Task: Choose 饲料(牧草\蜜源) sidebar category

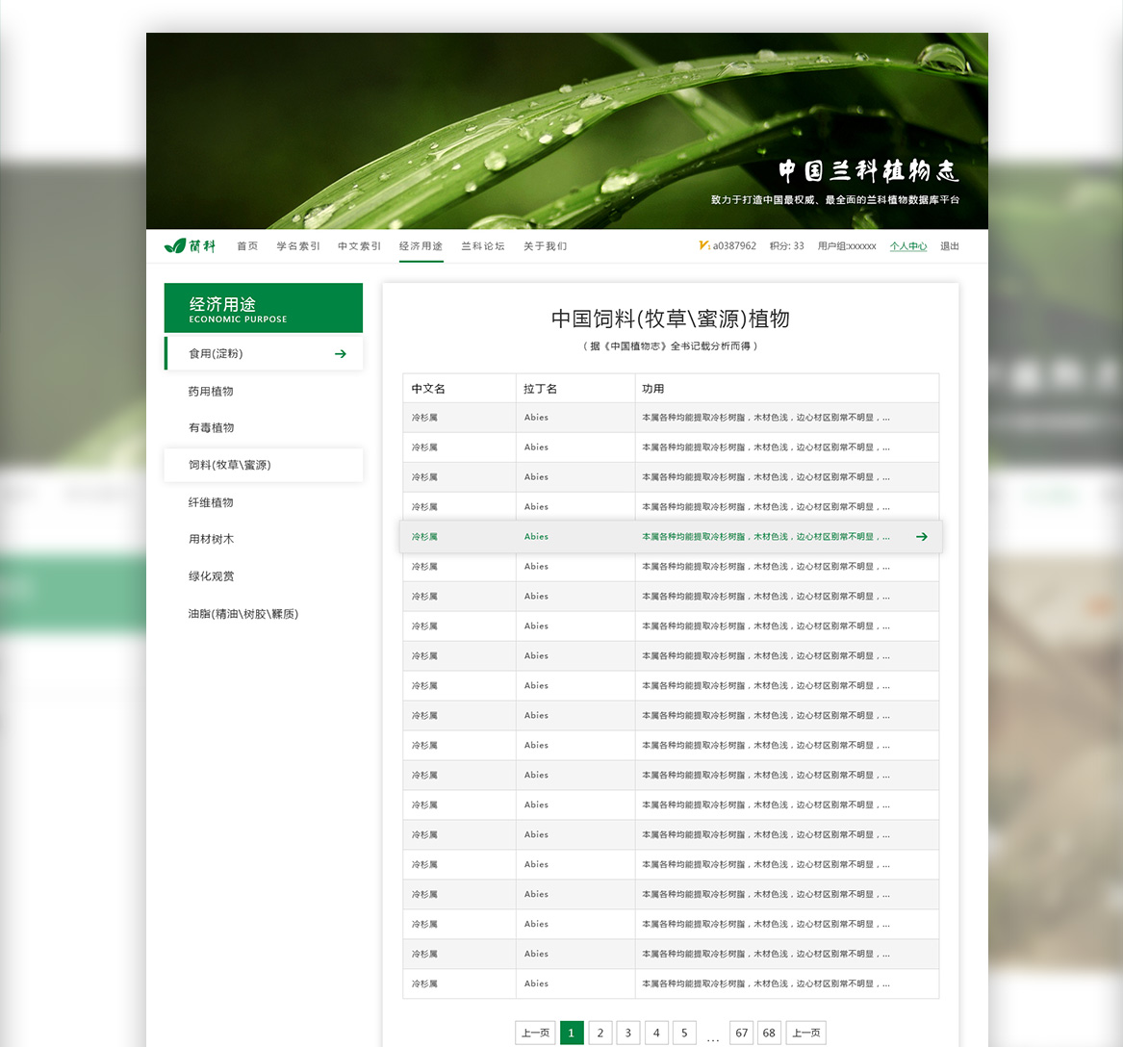Action: (x=230, y=466)
